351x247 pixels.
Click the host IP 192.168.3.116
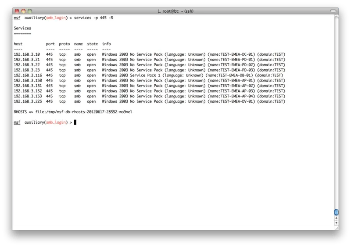pos(29,75)
